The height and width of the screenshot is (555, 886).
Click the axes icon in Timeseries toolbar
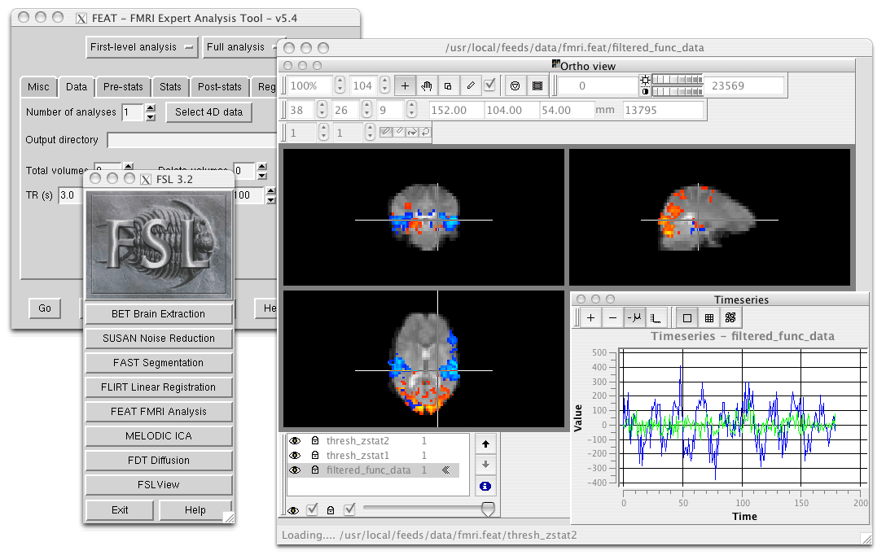(656, 318)
